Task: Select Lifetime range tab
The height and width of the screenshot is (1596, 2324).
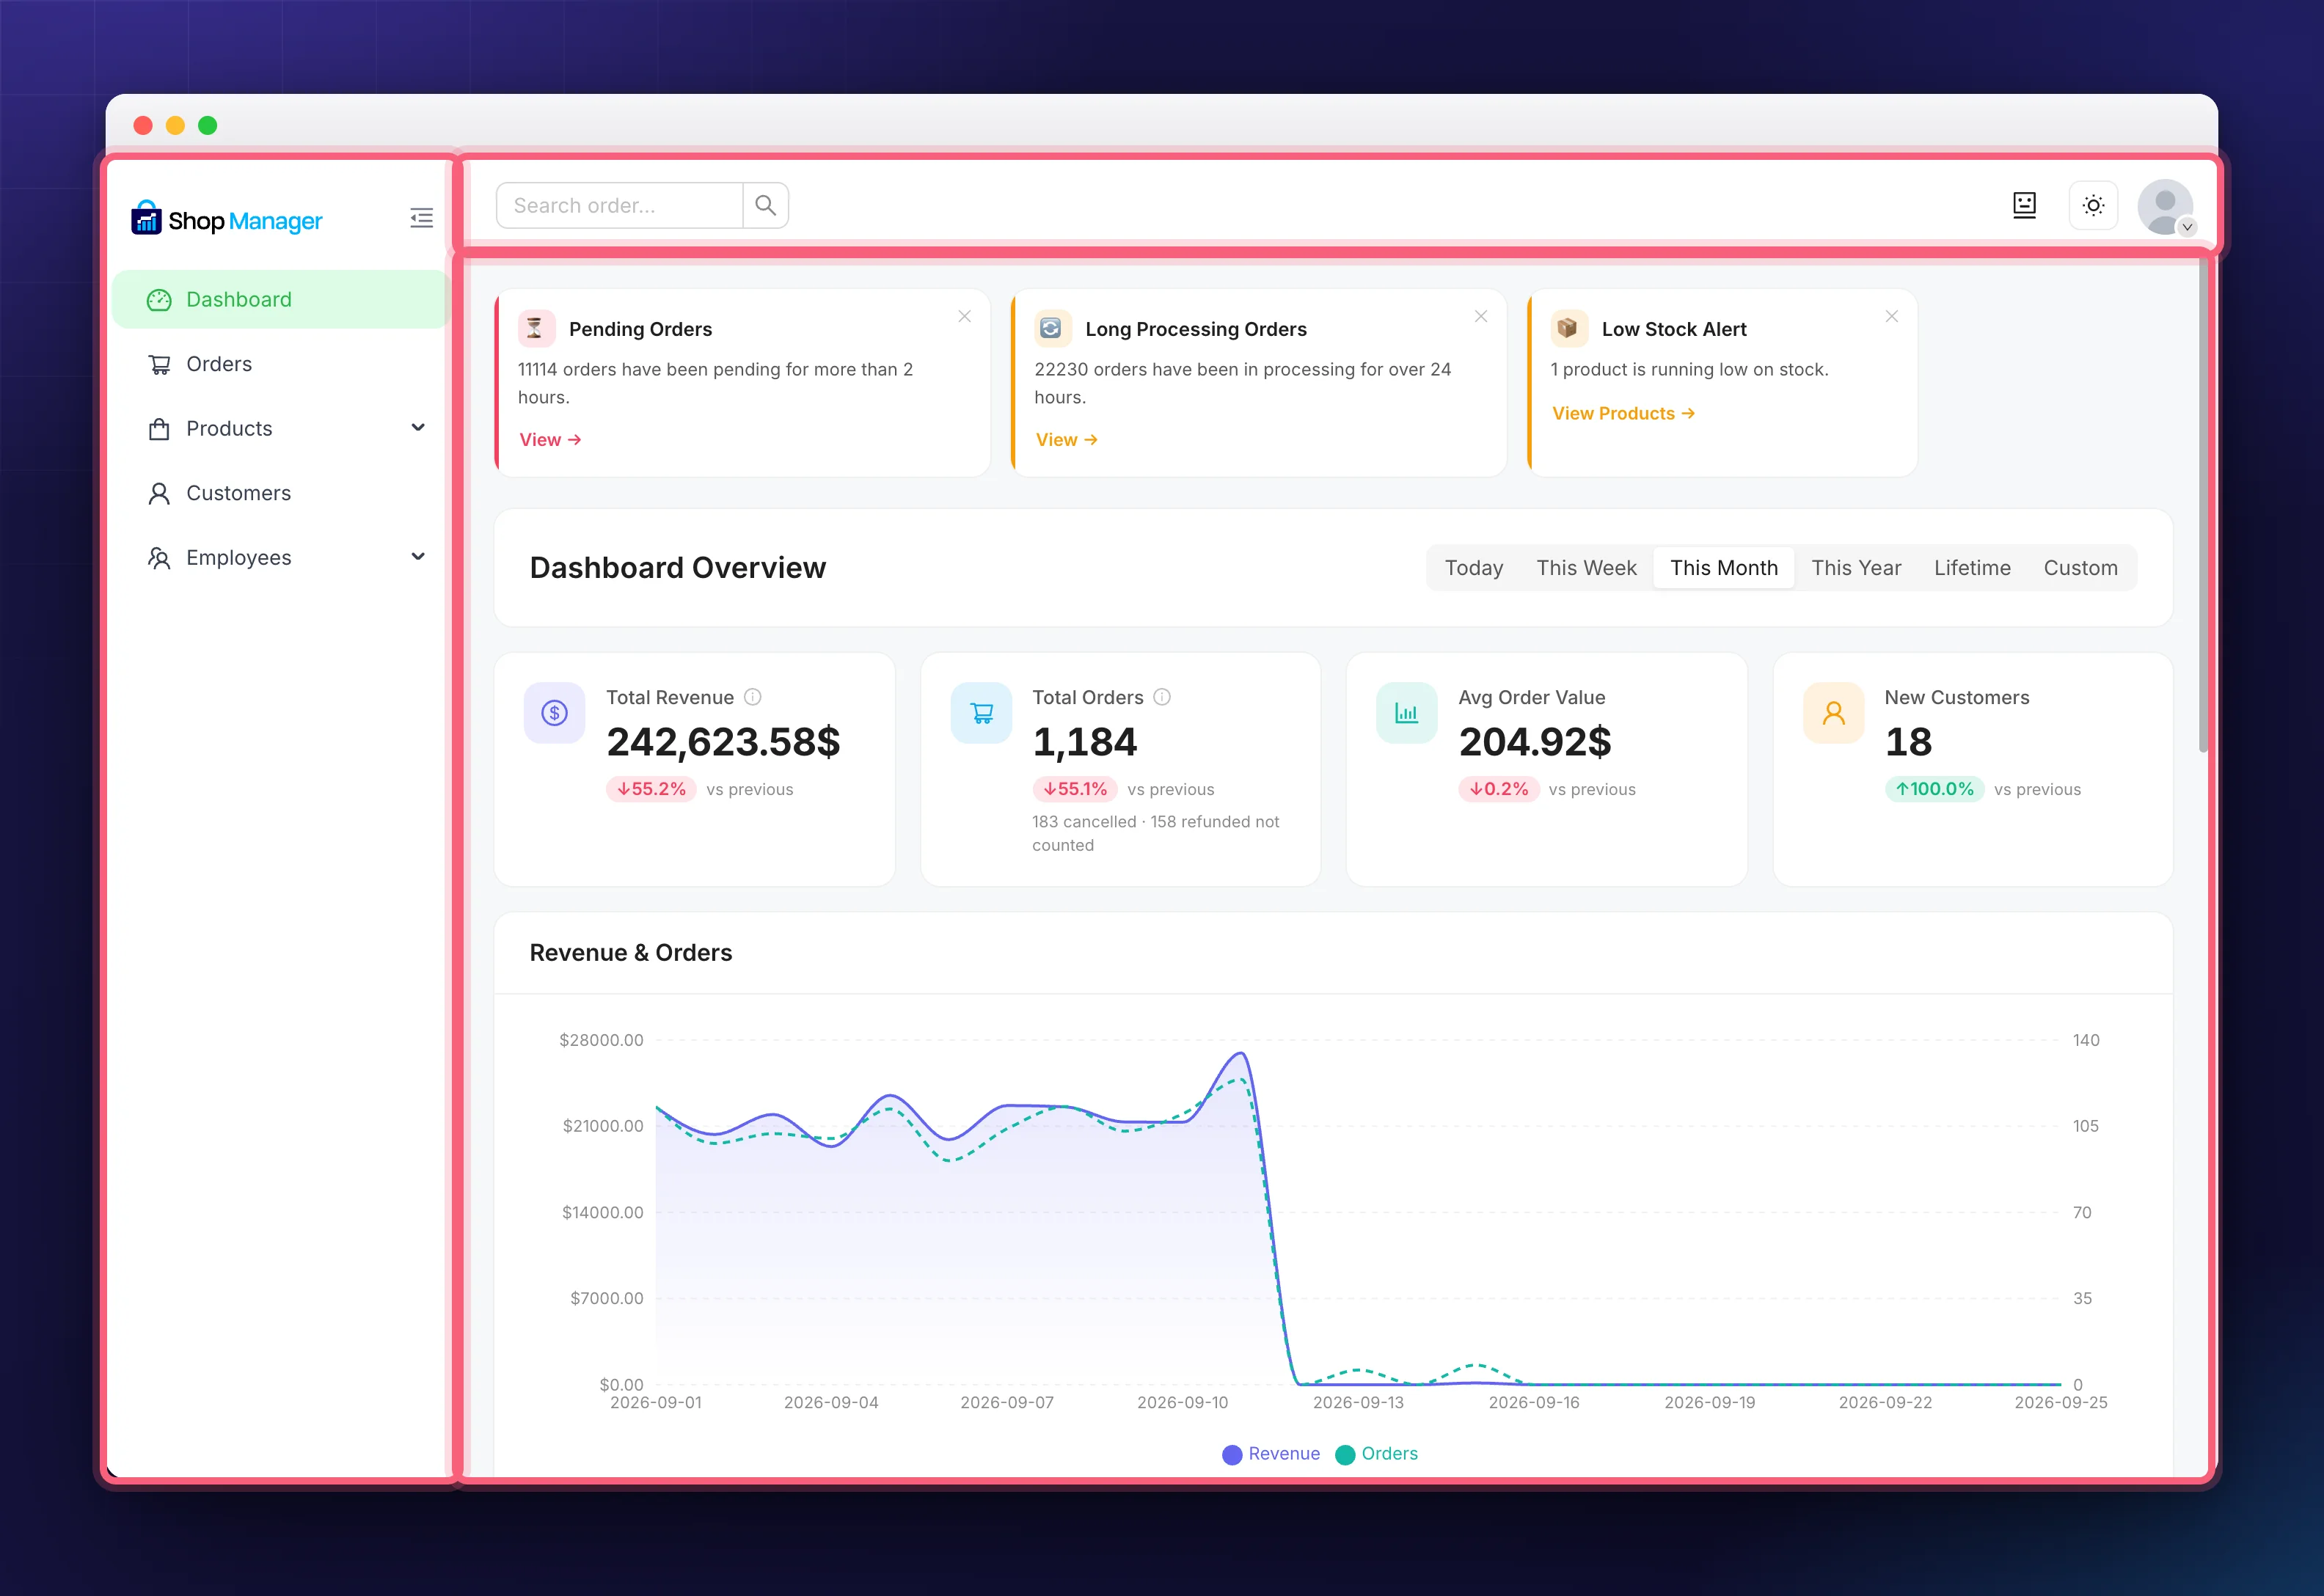Action: 1972,568
